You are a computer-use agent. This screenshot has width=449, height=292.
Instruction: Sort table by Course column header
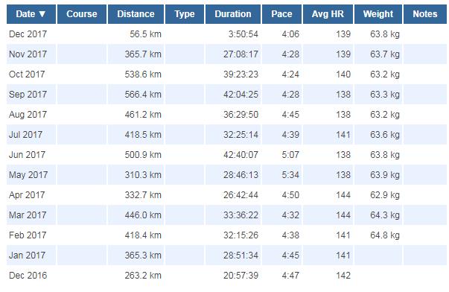pos(82,14)
